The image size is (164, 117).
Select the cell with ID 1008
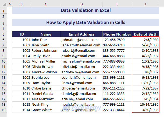(x=22, y=77)
